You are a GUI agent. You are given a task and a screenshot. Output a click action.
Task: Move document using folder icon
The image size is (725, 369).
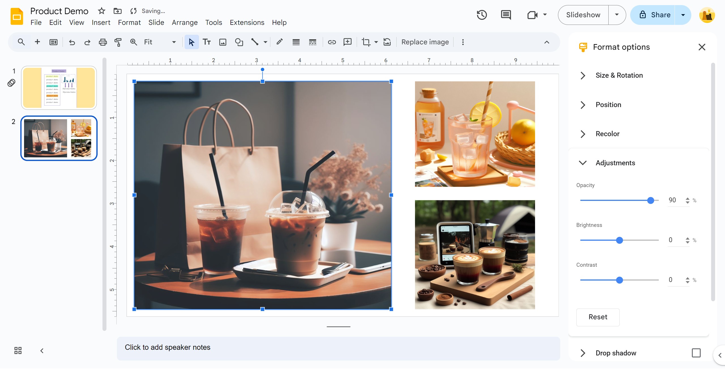tap(117, 11)
